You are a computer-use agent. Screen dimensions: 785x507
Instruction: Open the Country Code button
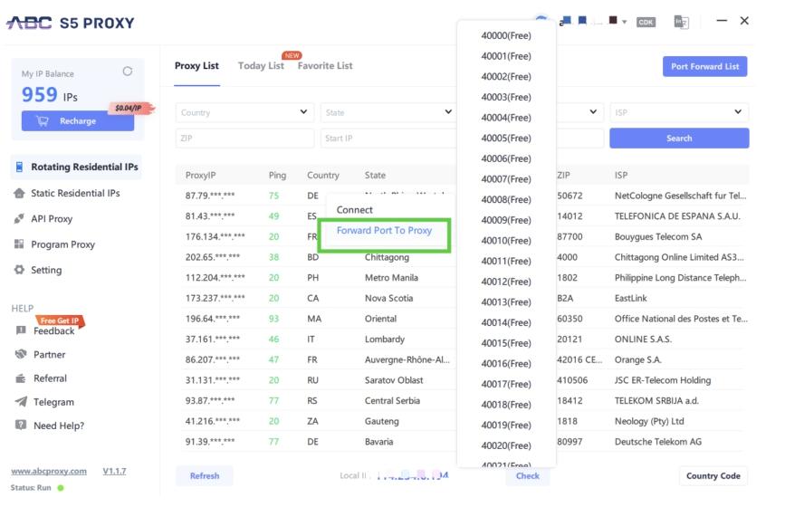pos(713,476)
